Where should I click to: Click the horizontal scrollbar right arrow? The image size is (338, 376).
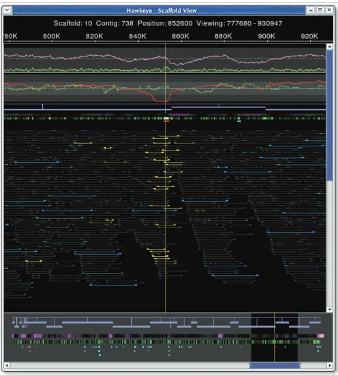pyautogui.click(x=330, y=366)
